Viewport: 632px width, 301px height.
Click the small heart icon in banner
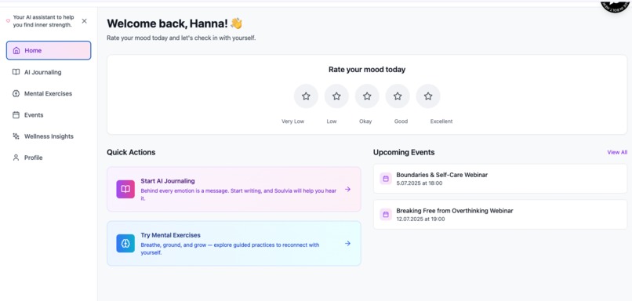(8, 21)
